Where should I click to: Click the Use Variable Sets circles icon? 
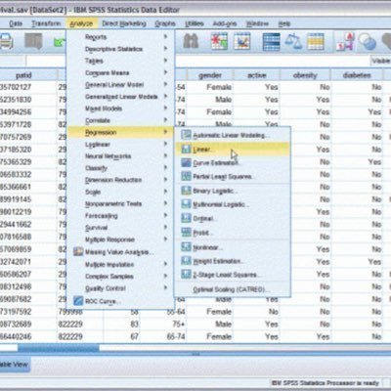(368, 41)
